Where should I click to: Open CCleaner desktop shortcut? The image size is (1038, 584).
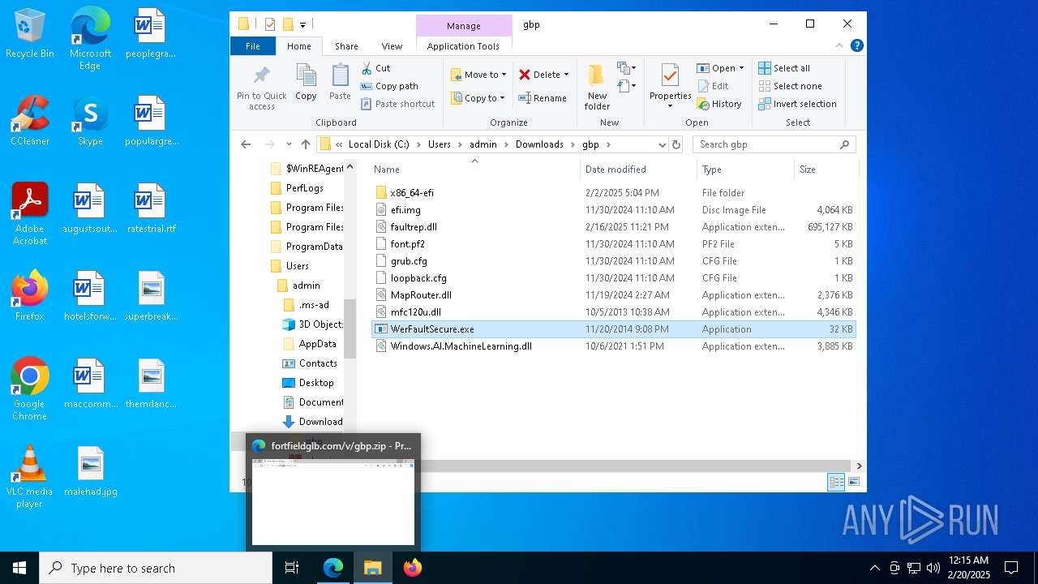[30, 120]
